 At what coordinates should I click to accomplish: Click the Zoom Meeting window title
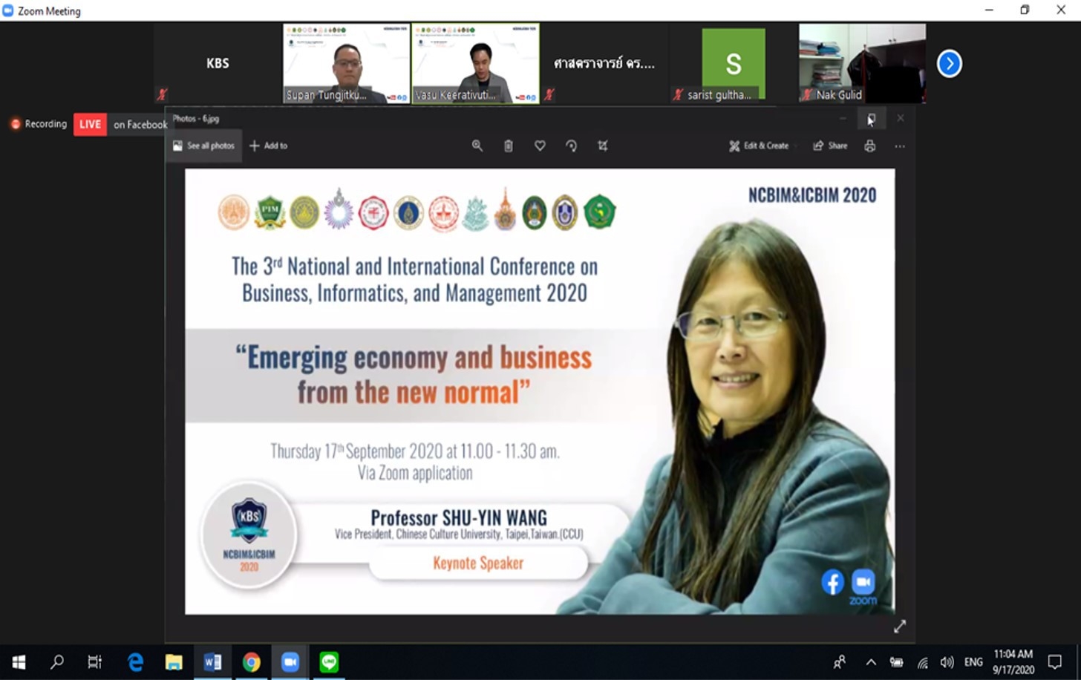click(49, 11)
